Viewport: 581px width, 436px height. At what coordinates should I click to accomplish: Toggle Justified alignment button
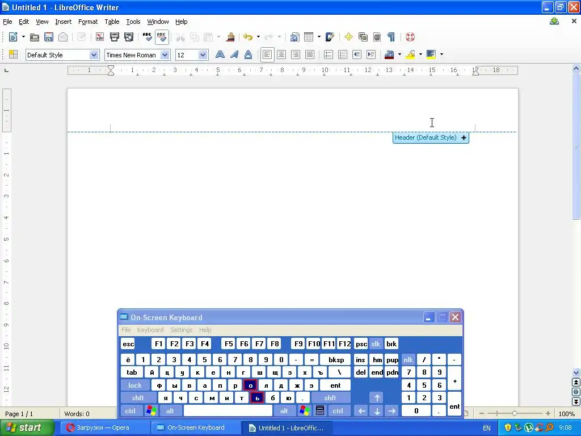point(310,54)
